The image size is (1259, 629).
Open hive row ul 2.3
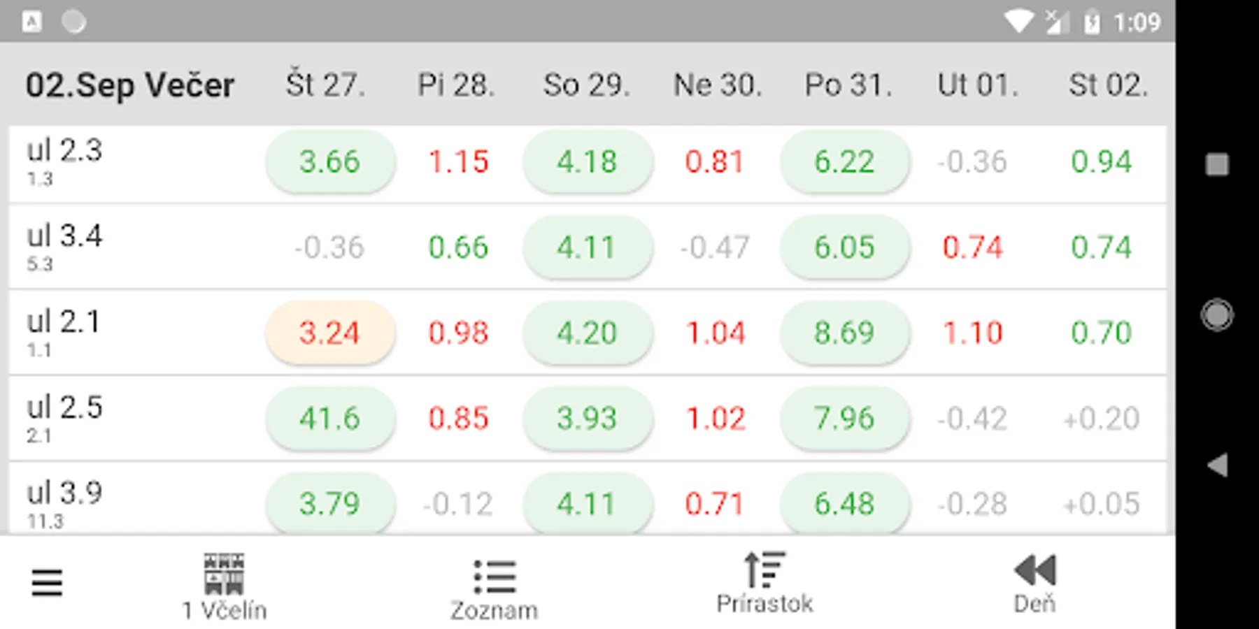[65, 162]
